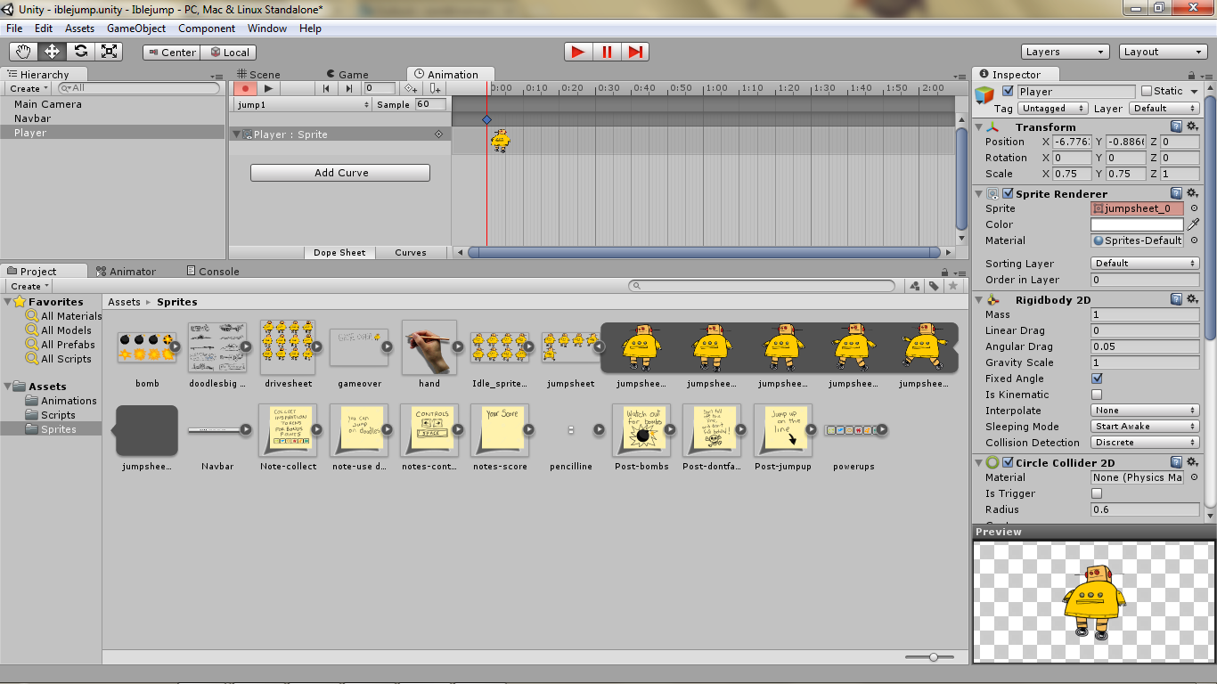Screen dimensions: 1217x684
Task: Open the jump1 animation clip selector
Action: (303, 103)
